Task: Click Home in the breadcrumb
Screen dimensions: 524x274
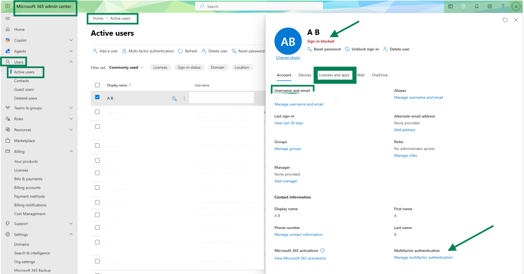Action: coord(98,18)
